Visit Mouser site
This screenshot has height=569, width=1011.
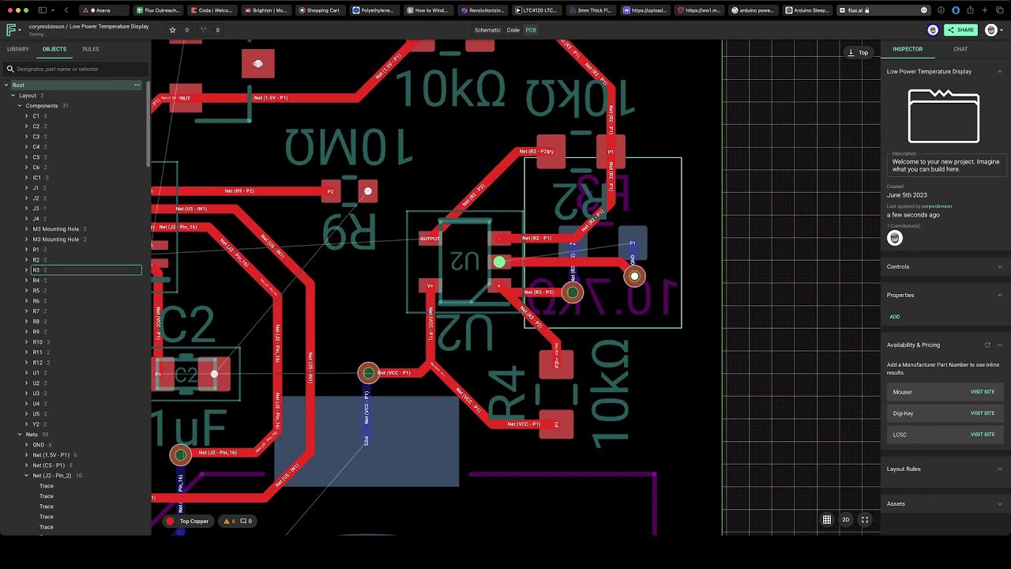click(983, 392)
